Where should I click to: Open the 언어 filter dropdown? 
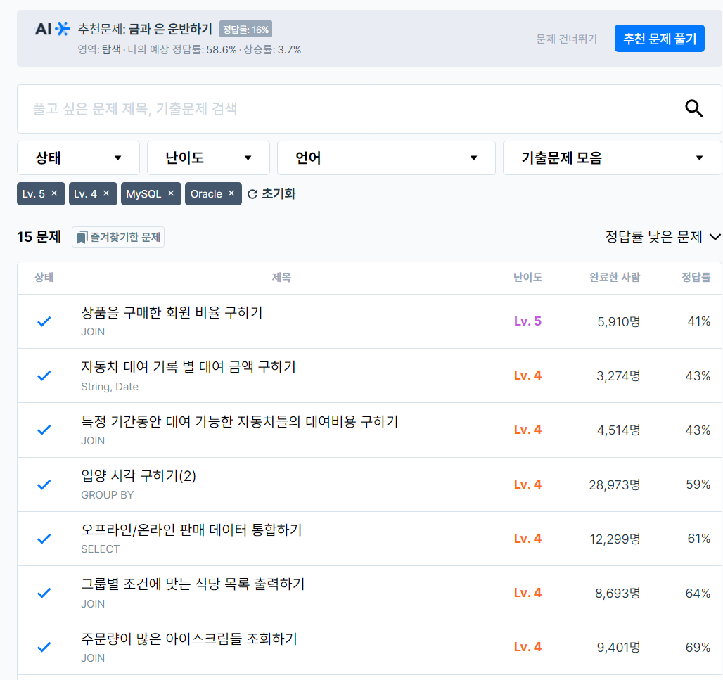tap(386, 158)
